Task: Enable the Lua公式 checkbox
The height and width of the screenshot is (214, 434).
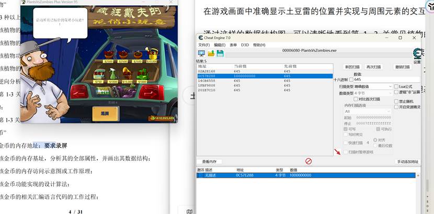Action: (x=396, y=87)
